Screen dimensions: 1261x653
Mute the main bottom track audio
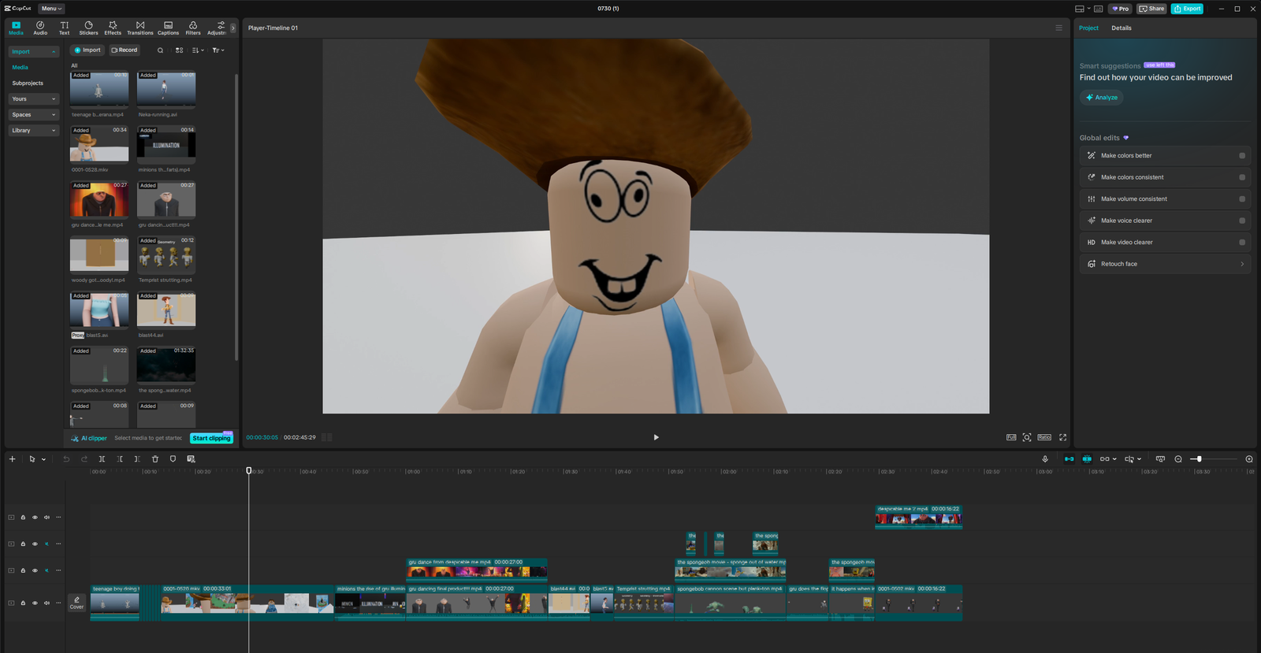(x=46, y=603)
